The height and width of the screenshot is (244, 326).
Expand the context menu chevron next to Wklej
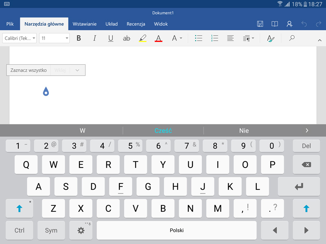(x=77, y=70)
